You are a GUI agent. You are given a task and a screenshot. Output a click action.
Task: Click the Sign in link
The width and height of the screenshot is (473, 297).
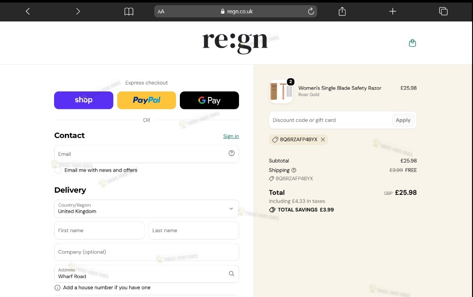click(231, 136)
